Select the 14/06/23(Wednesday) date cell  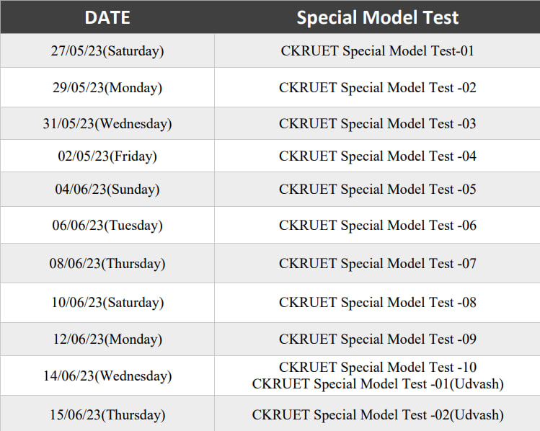tap(107, 376)
